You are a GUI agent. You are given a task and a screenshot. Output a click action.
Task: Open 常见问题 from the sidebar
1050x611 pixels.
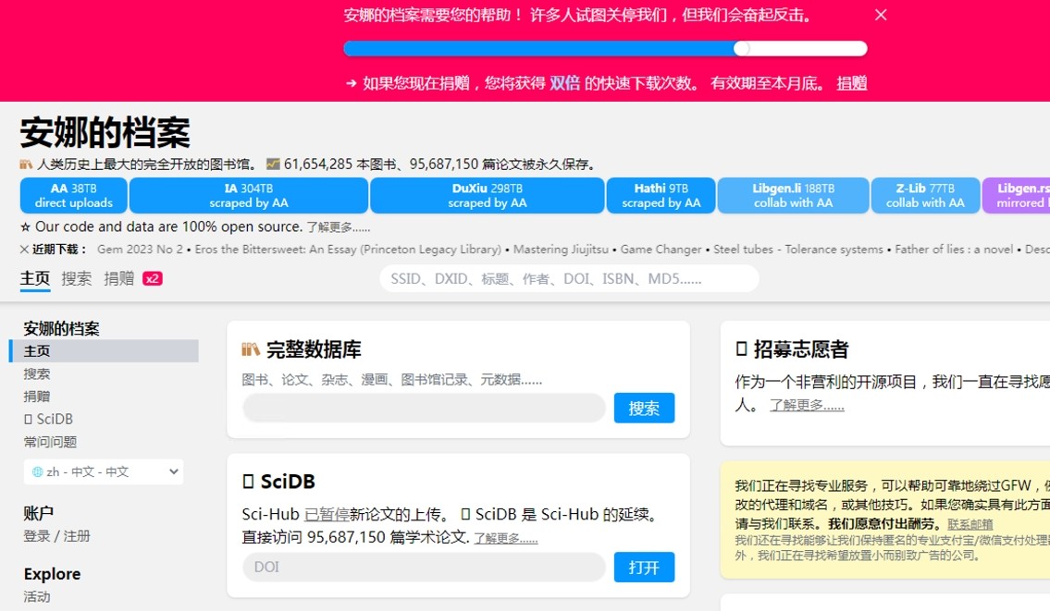[48, 442]
